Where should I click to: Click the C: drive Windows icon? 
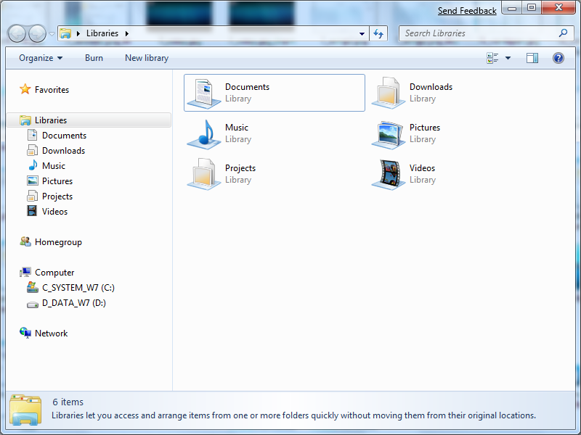pos(33,287)
